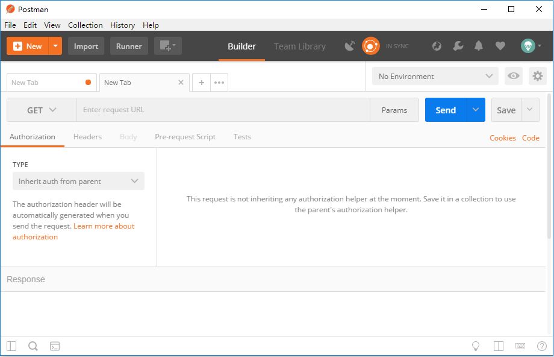Send the request

[446, 110]
